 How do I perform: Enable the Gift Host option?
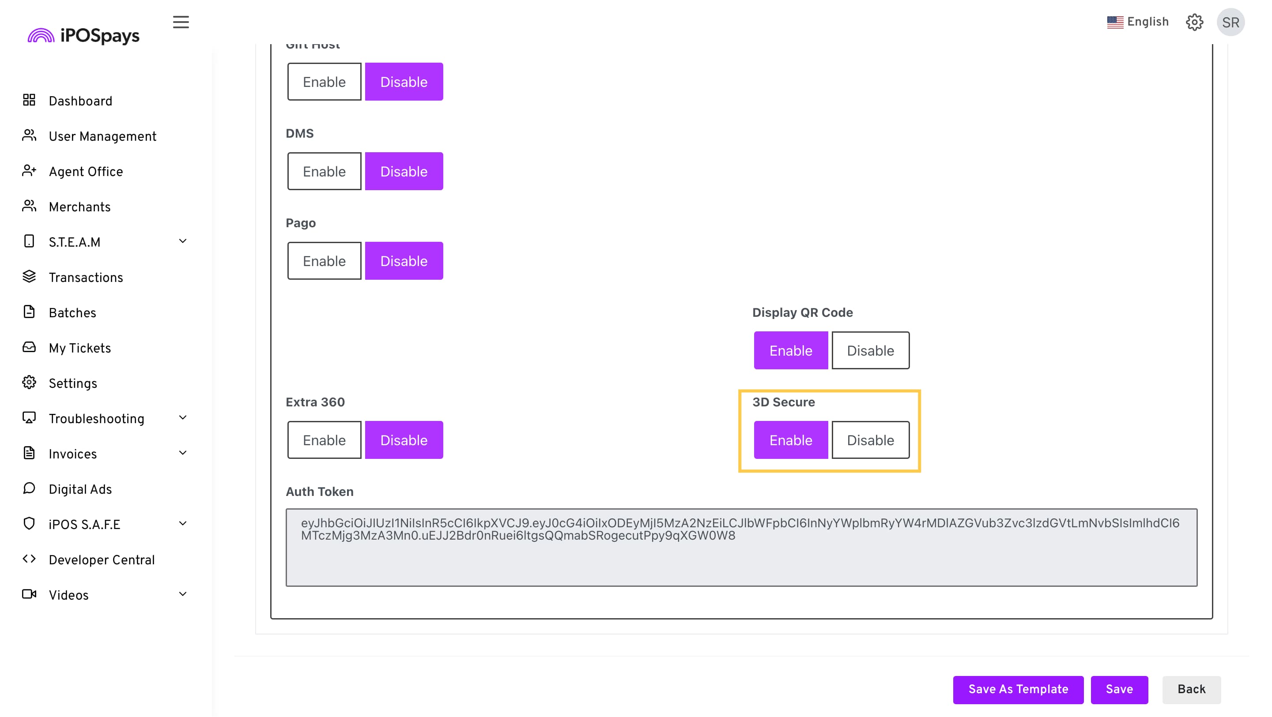pos(324,82)
